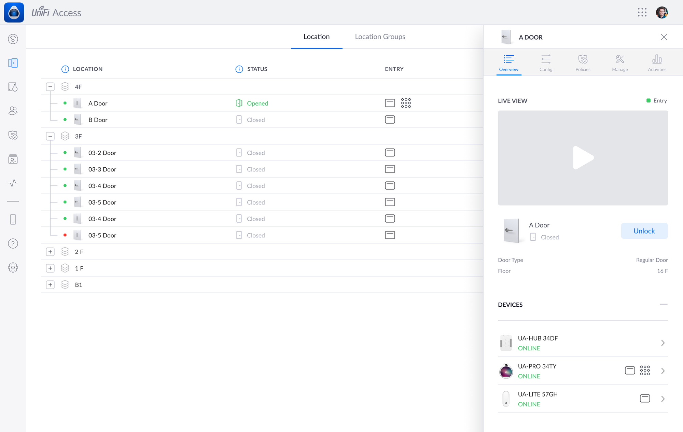
Task: Expand the B1 floor group
Action: pos(50,285)
